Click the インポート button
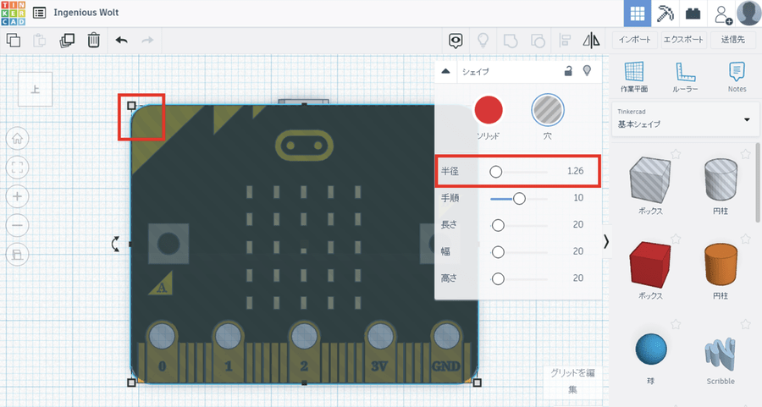This screenshot has width=762, height=407. [635, 40]
